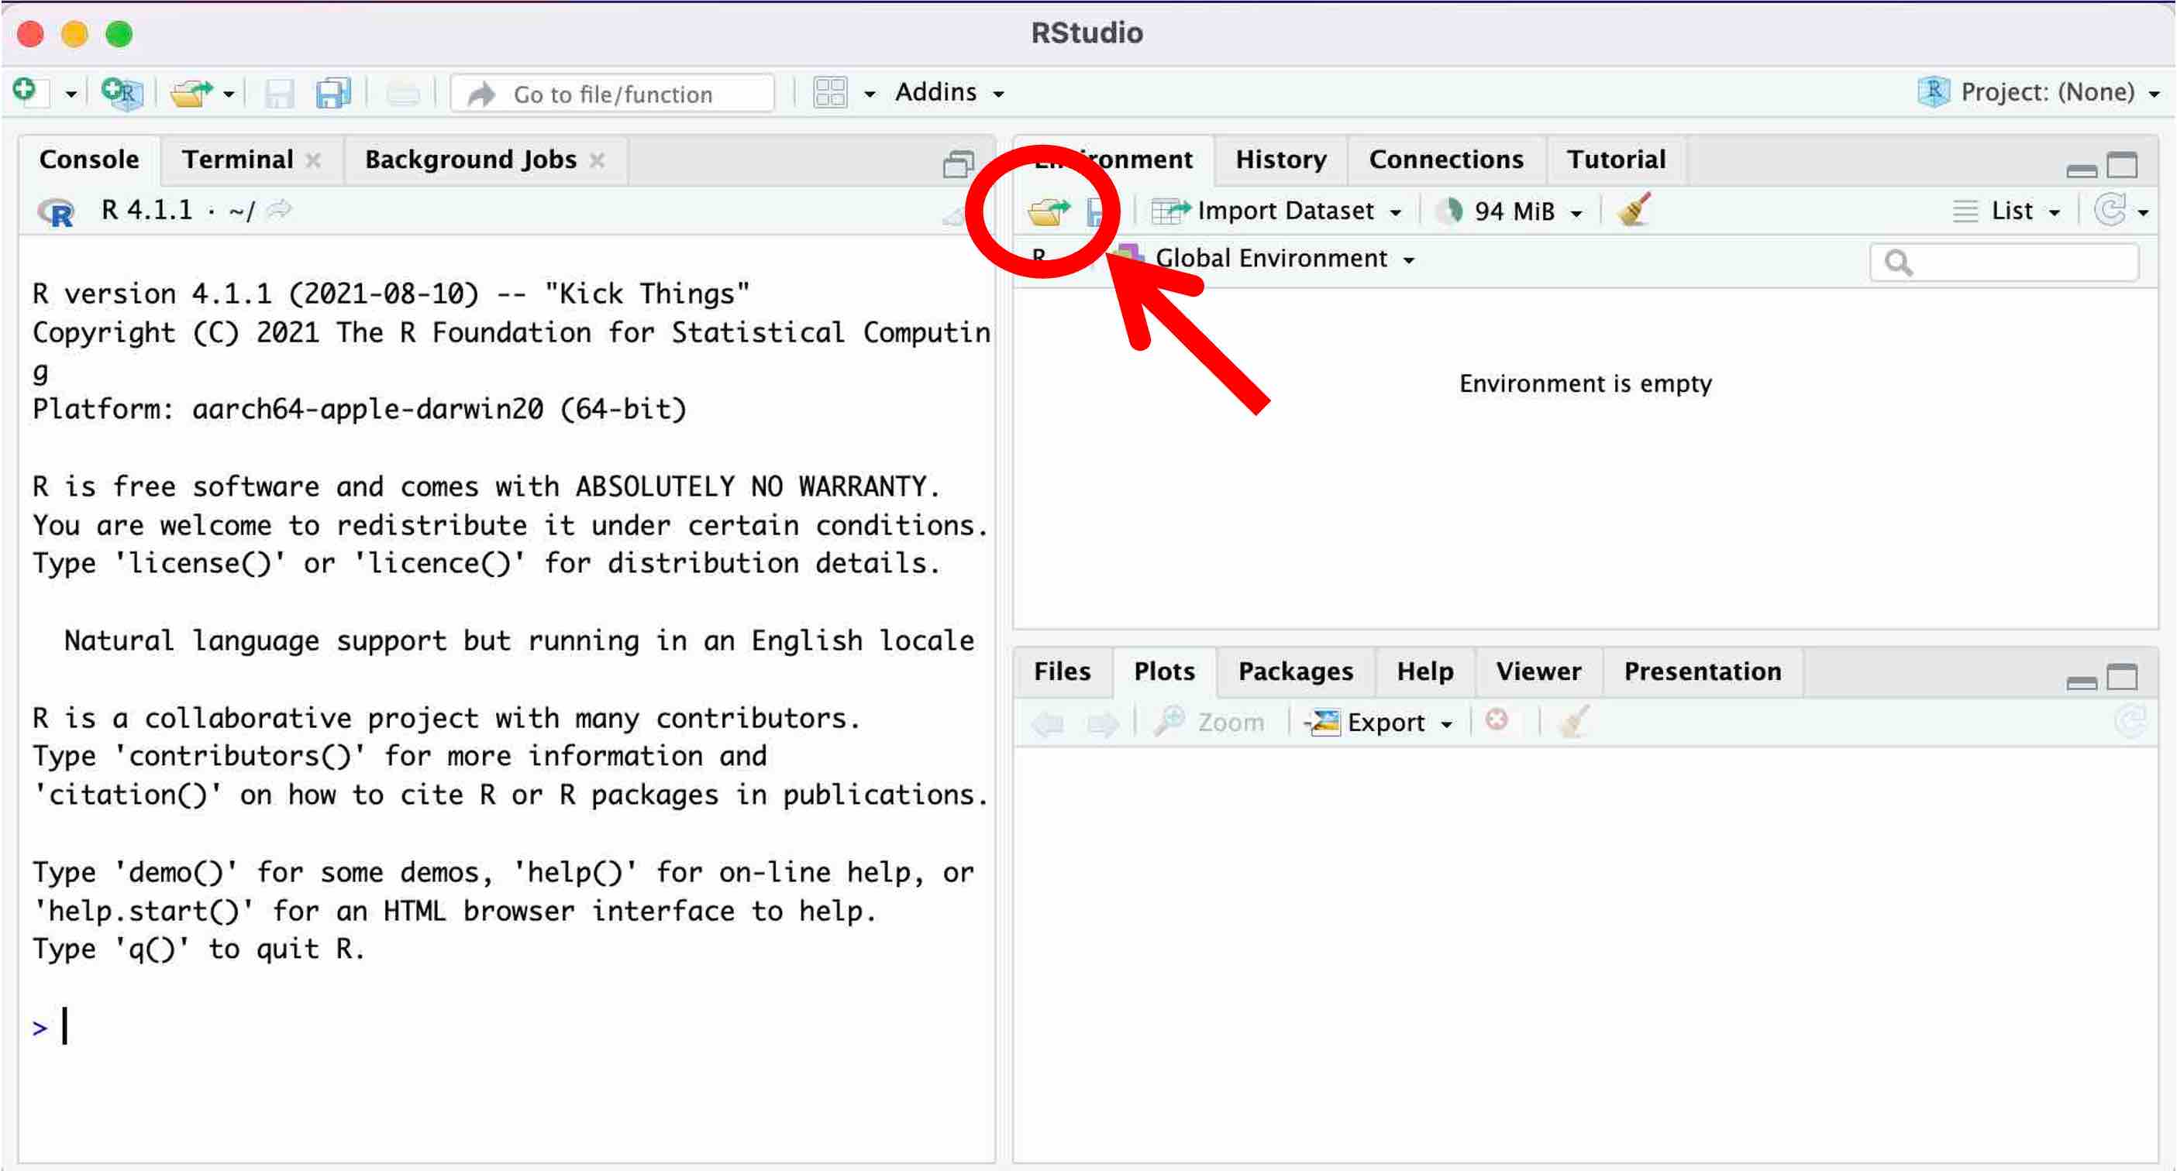Image resolution: width=2177 pixels, height=1171 pixels.
Task: Click the remove current plot red icon
Action: pos(1497,719)
